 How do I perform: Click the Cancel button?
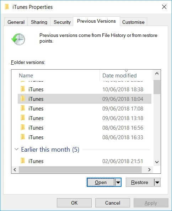[x=113, y=203]
